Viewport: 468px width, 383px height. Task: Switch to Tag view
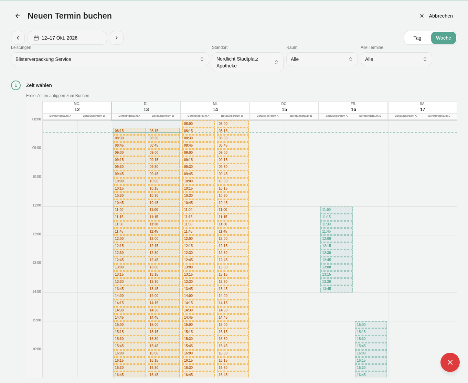click(417, 38)
